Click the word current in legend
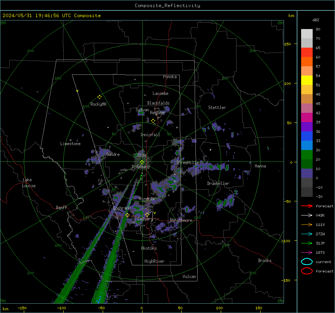The width and height of the screenshot is (335, 313). point(323,262)
